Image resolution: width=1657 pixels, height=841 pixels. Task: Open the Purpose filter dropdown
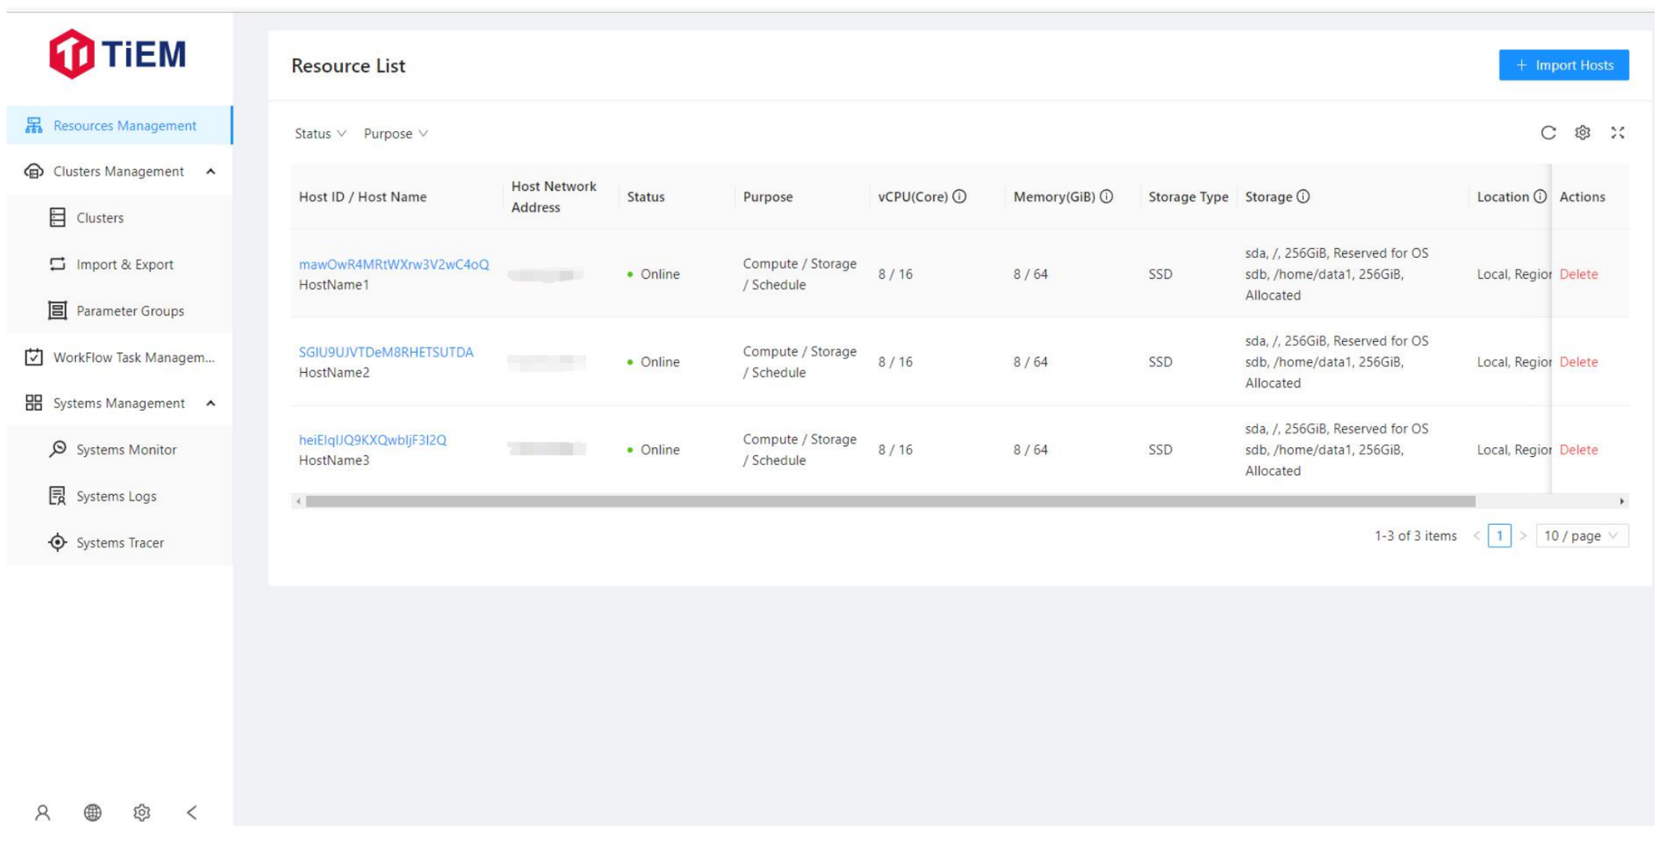pyautogui.click(x=396, y=133)
